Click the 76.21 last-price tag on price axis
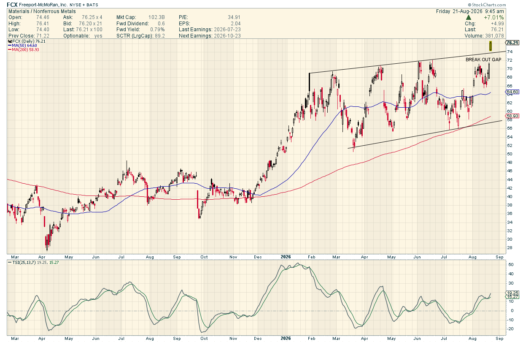Screen dimensions: 523x342 (512, 43)
